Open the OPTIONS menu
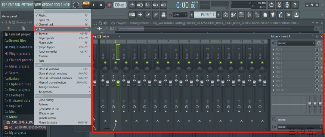Image resolution: width=325 pixels, height=137 pixels. click(48, 5)
